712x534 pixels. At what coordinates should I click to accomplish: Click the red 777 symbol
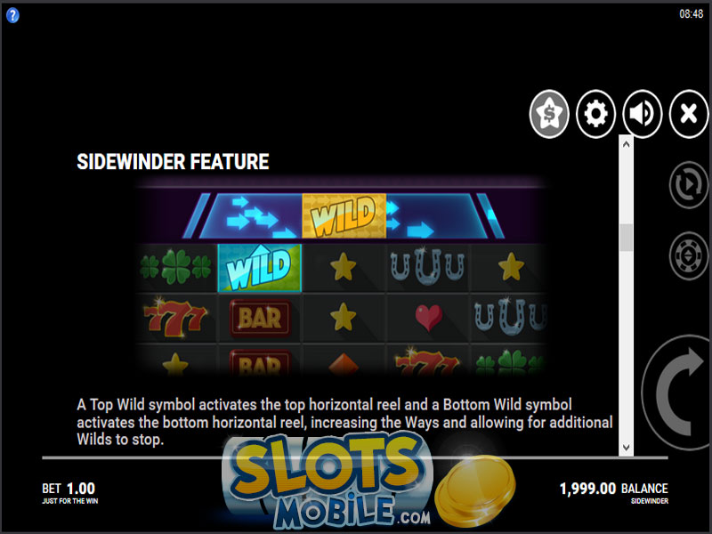pos(175,318)
